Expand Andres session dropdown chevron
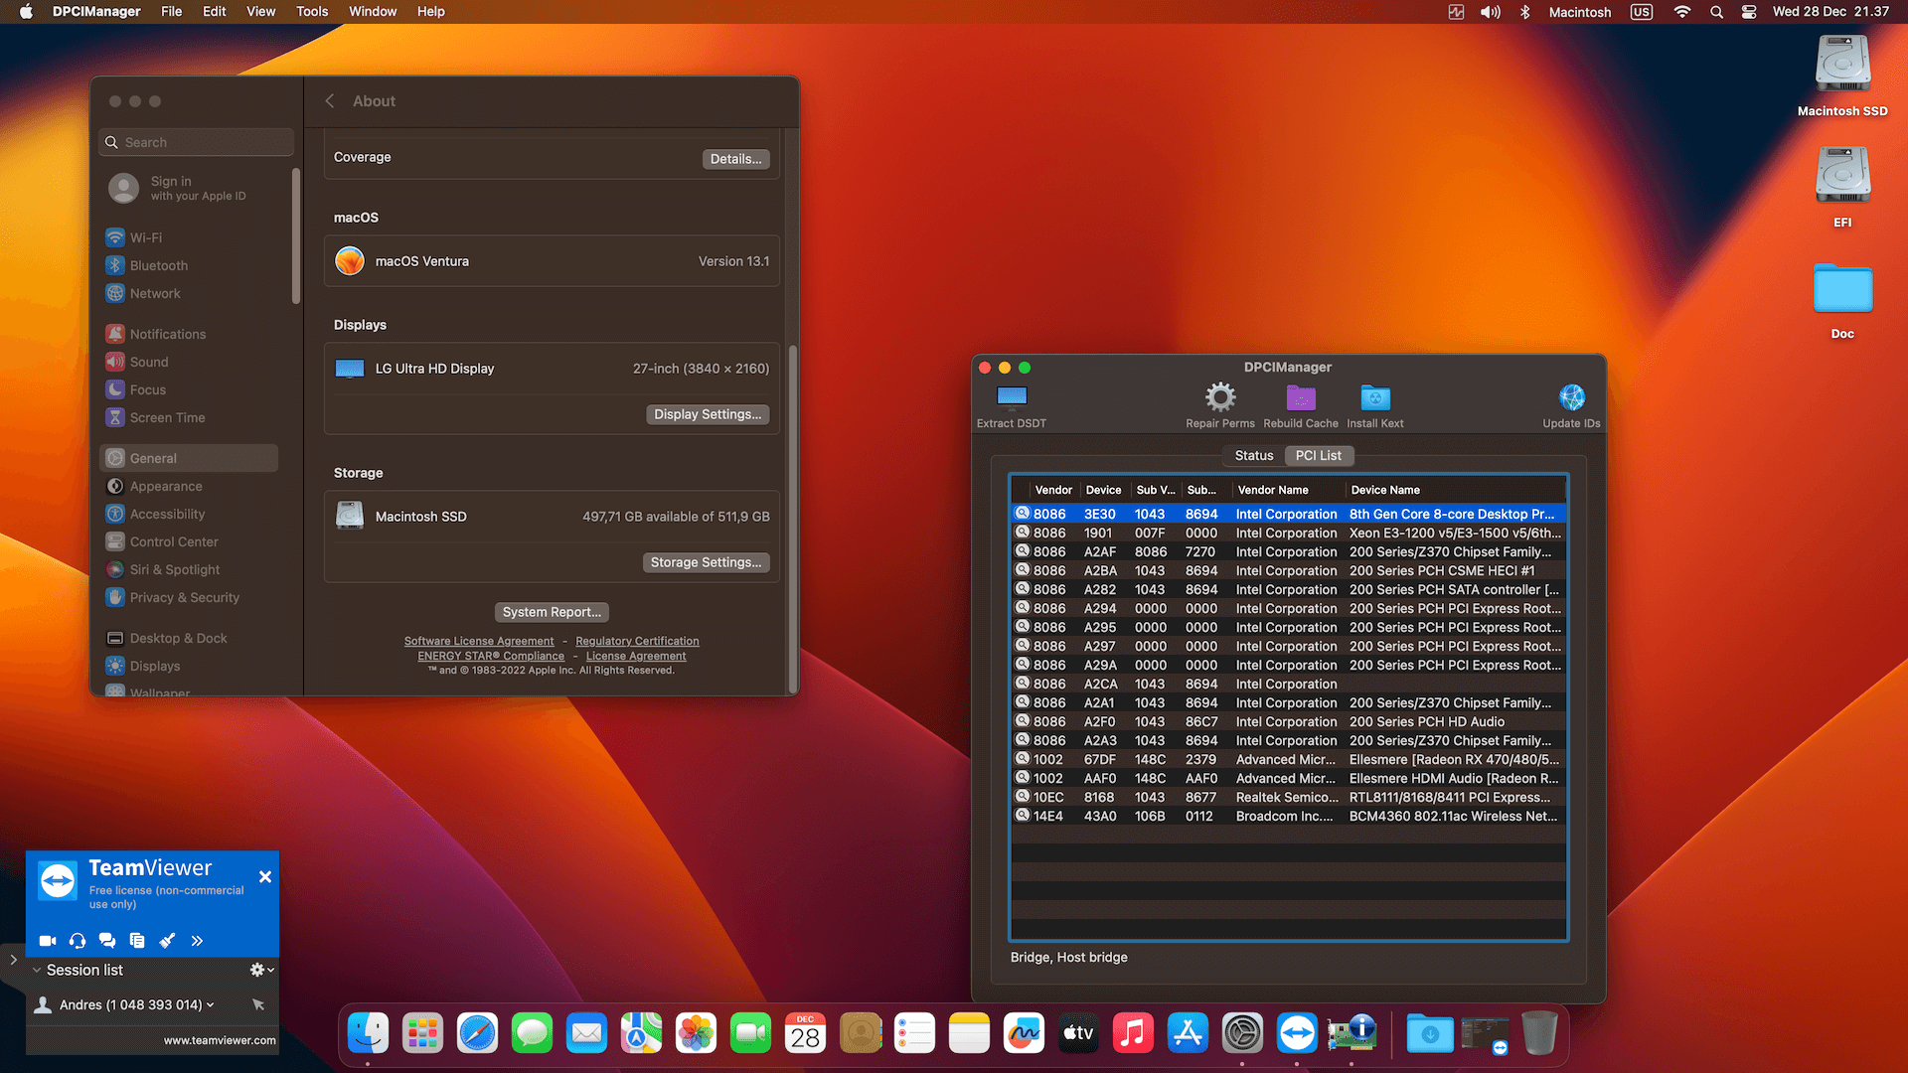This screenshot has width=1908, height=1073. 211,1004
